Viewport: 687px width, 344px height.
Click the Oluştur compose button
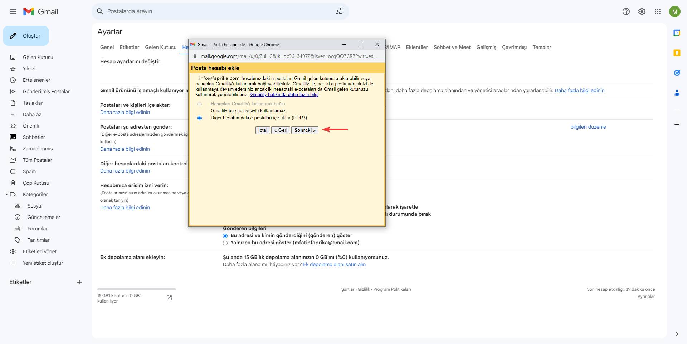[x=26, y=36]
